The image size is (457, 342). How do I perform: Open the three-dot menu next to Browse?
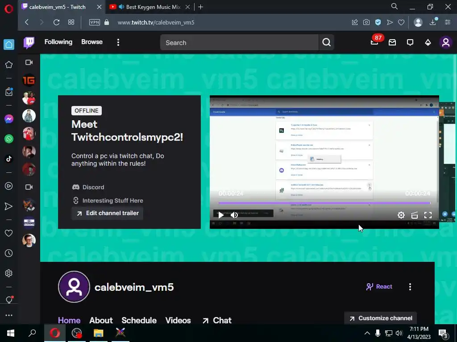click(118, 42)
